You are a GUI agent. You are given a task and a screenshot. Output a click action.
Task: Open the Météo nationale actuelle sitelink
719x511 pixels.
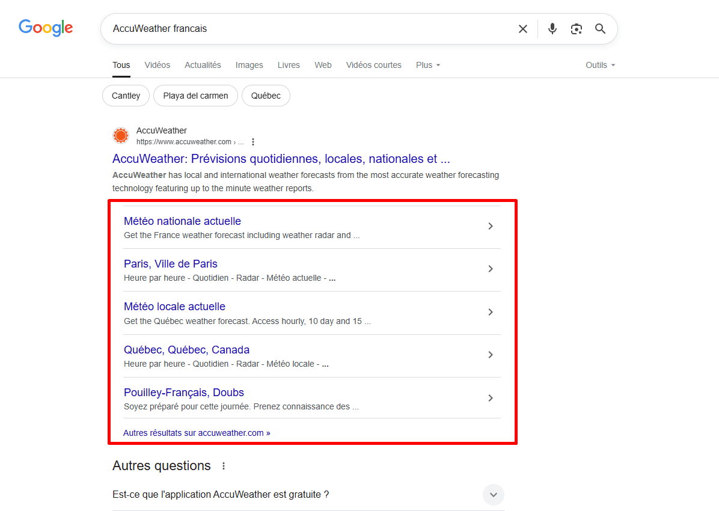[182, 221]
